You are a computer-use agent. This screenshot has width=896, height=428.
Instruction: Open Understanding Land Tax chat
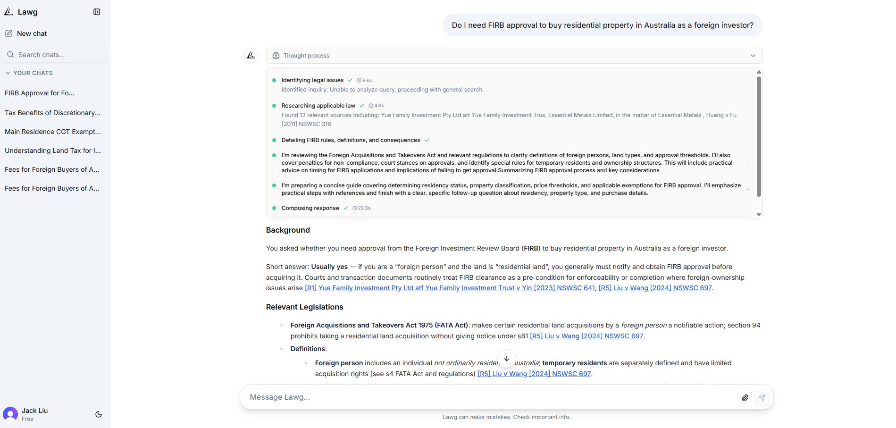coord(53,151)
